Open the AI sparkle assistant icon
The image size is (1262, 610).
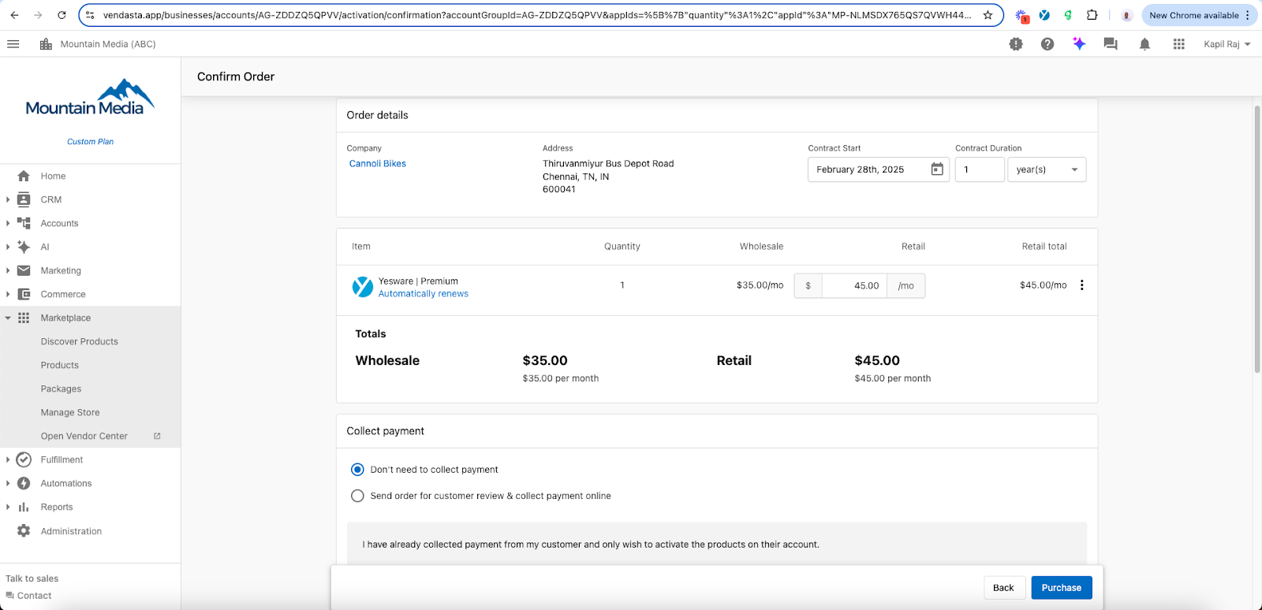1079,44
